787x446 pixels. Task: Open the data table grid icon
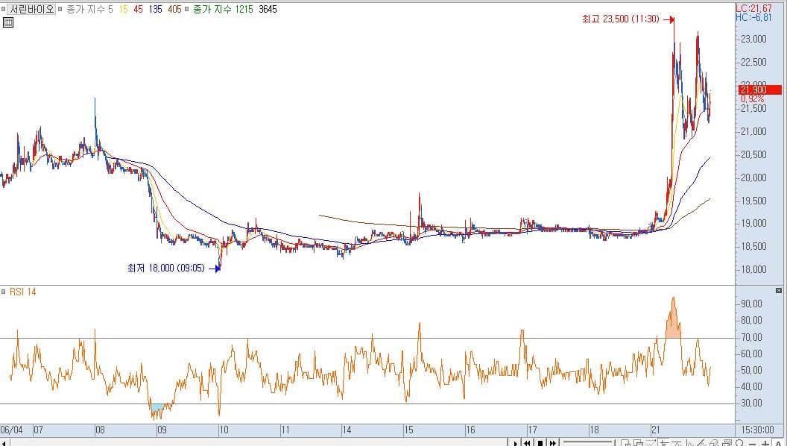(x=7, y=22)
